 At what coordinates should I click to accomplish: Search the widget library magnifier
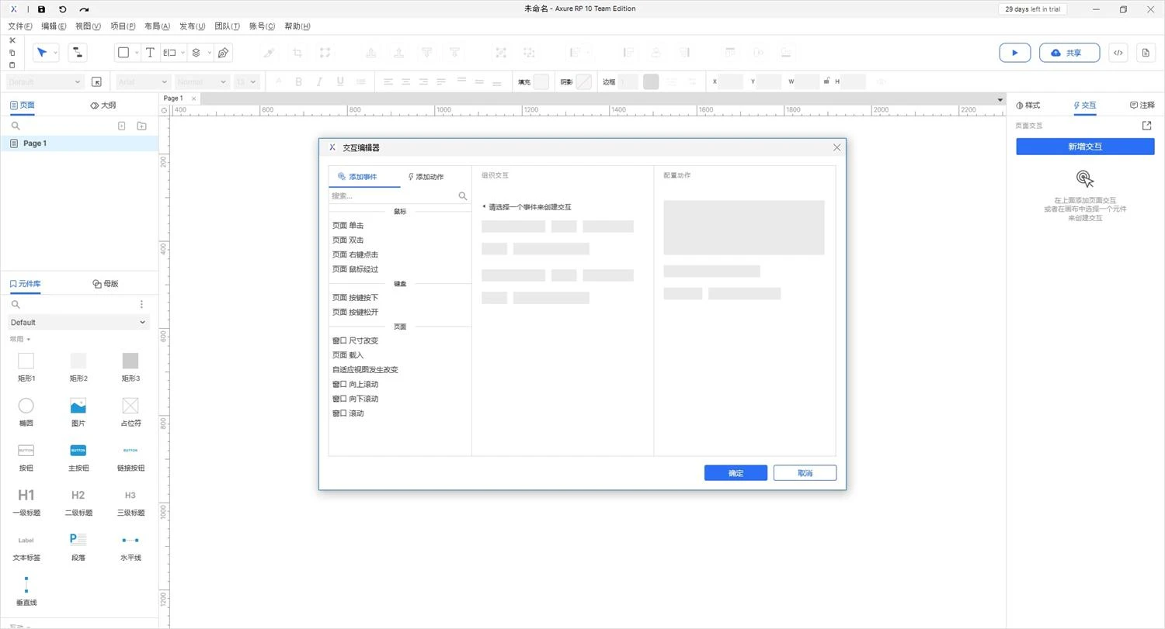[16, 304]
